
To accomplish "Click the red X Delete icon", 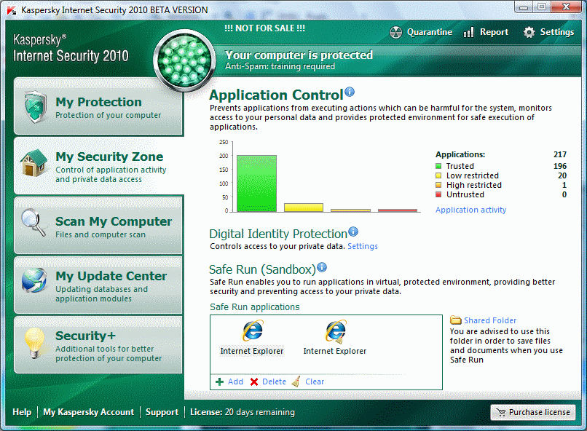I will [x=254, y=381].
